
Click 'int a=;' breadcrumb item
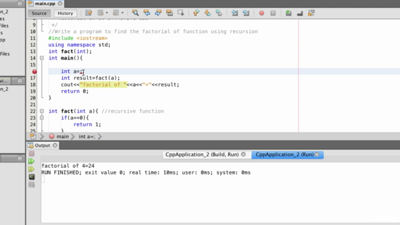click(87, 137)
